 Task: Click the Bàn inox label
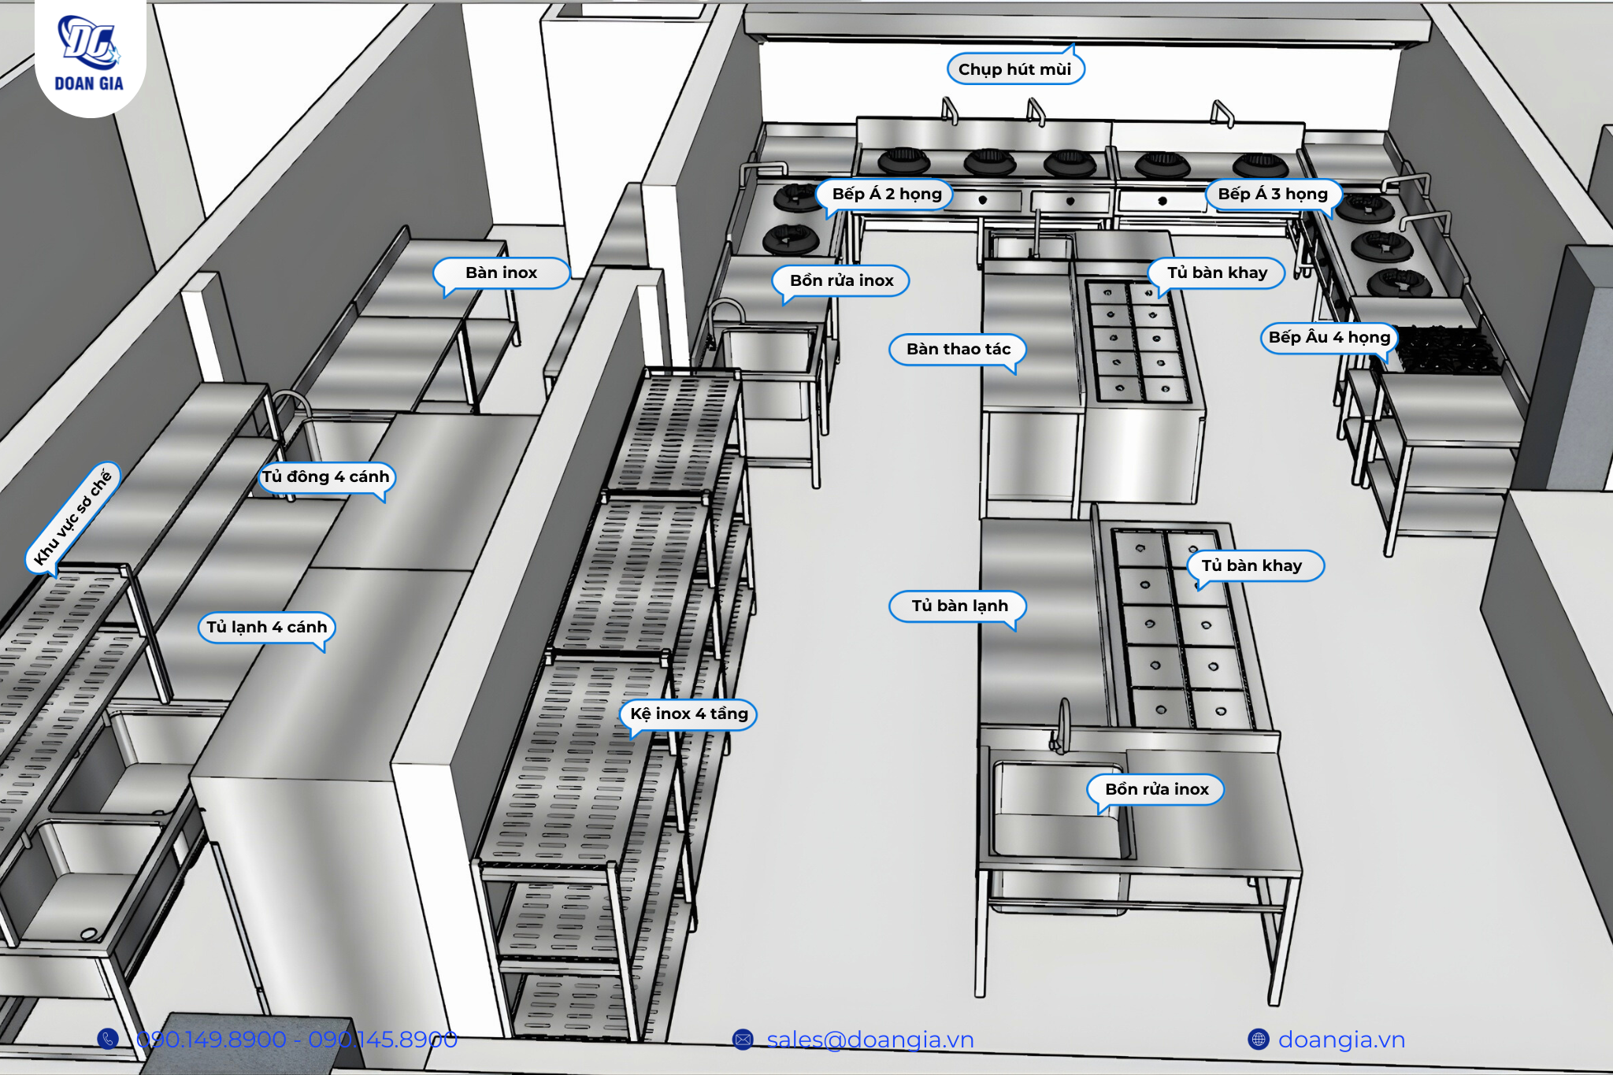coord(501,272)
